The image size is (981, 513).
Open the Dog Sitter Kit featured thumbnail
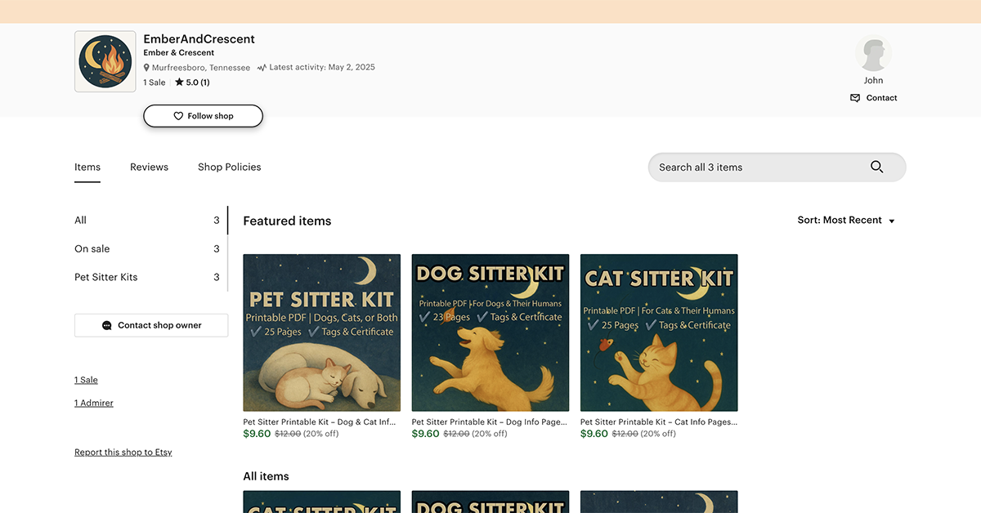[x=490, y=332]
